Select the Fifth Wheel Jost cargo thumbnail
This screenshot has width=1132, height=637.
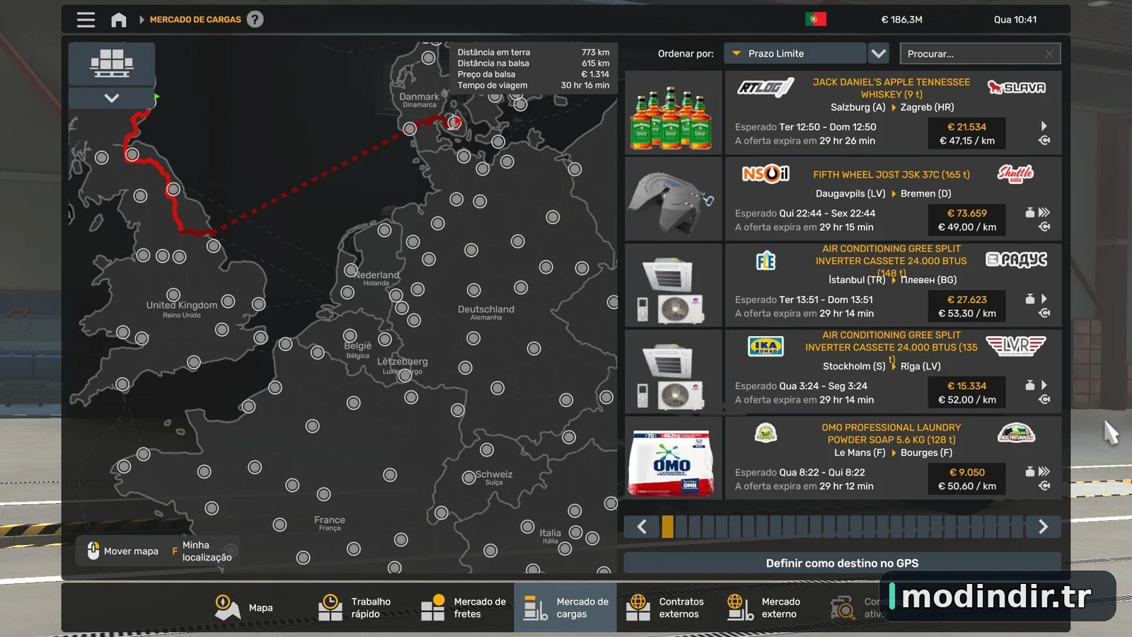(x=674, y=200)
